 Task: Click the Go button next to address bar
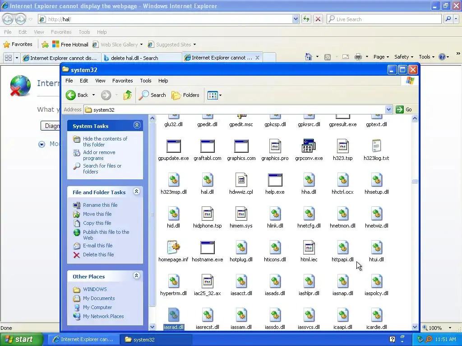pyautogui.click(x=404, y=109)
